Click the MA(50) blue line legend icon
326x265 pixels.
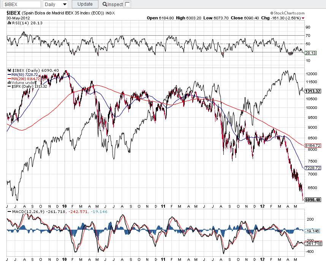pyautogui.click(x=9, y=74)
